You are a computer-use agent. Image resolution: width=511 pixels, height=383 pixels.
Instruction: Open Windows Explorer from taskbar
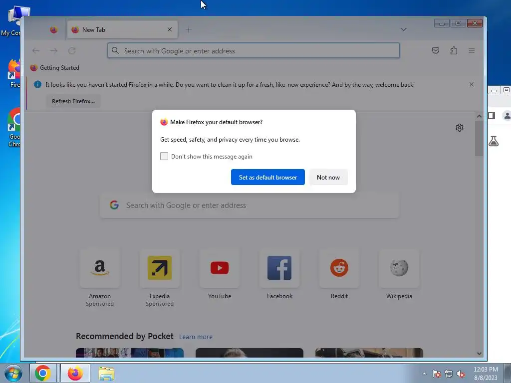point(106,374)
